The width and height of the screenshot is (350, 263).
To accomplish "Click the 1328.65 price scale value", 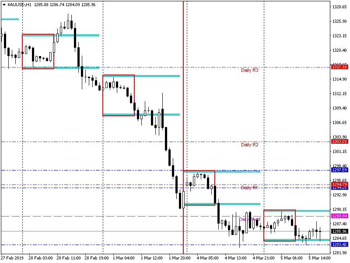I will [x=339, y=7].
